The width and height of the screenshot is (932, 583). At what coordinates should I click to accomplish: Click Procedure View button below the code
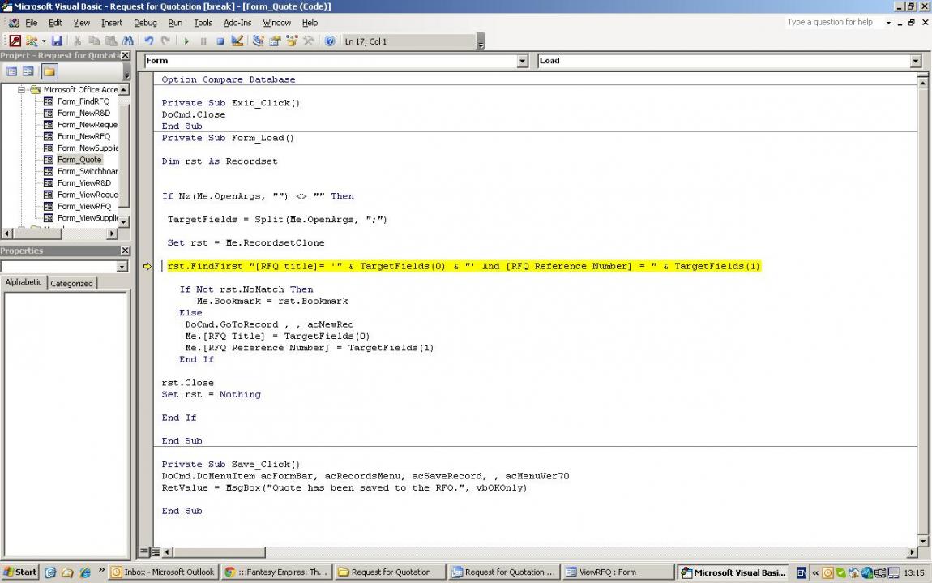(x=143, y=551)
